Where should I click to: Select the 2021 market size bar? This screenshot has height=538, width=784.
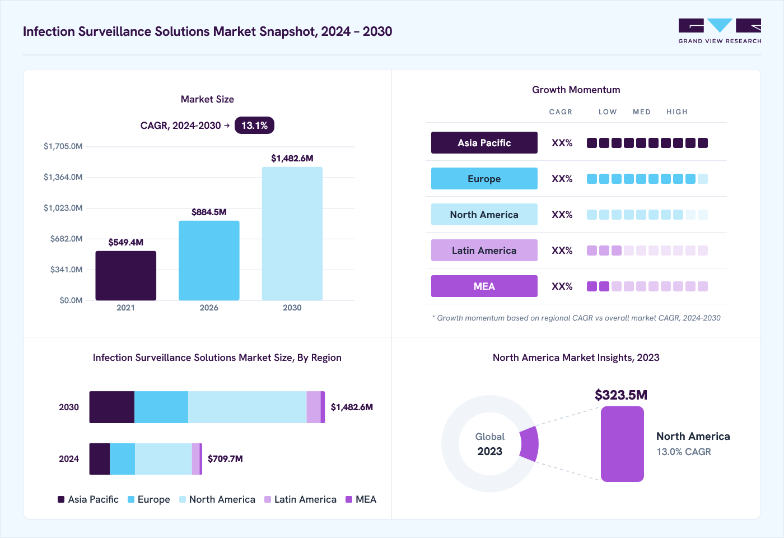coord(125,276)
